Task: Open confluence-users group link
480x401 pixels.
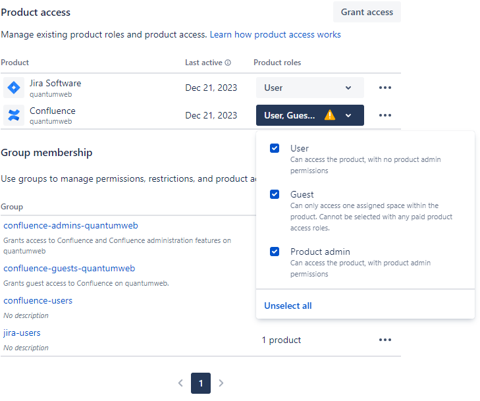Action: click(38, 301)
